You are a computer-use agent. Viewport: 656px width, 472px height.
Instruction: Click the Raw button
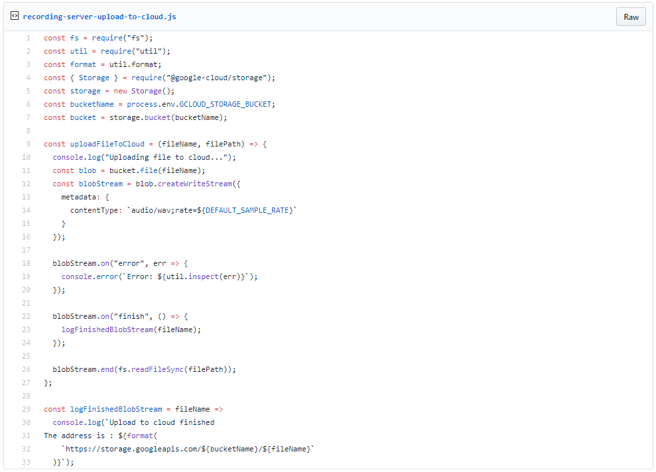tap(631, 17)
